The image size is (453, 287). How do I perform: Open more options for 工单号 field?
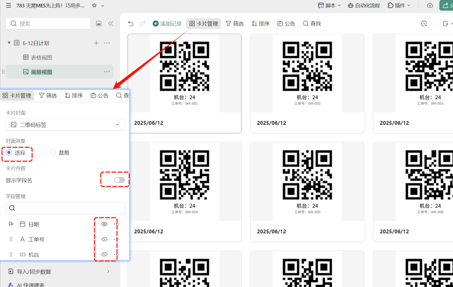coord(116,239)
